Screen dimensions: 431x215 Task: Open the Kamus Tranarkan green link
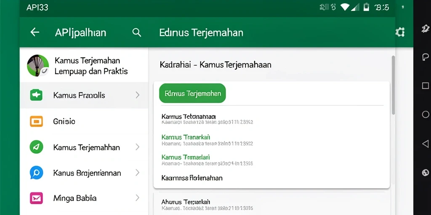coord(186,137)
